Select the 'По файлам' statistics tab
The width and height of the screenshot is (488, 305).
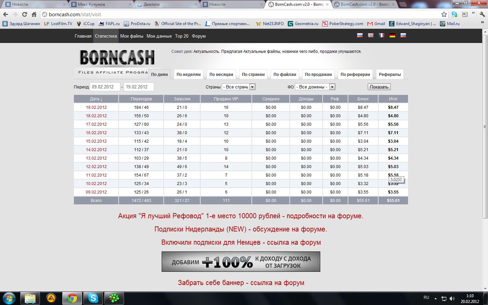click(285, 75)
